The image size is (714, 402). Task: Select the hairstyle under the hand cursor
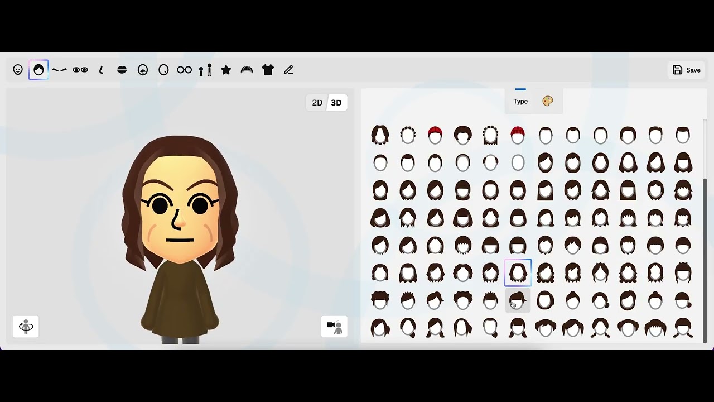[518, 300]
